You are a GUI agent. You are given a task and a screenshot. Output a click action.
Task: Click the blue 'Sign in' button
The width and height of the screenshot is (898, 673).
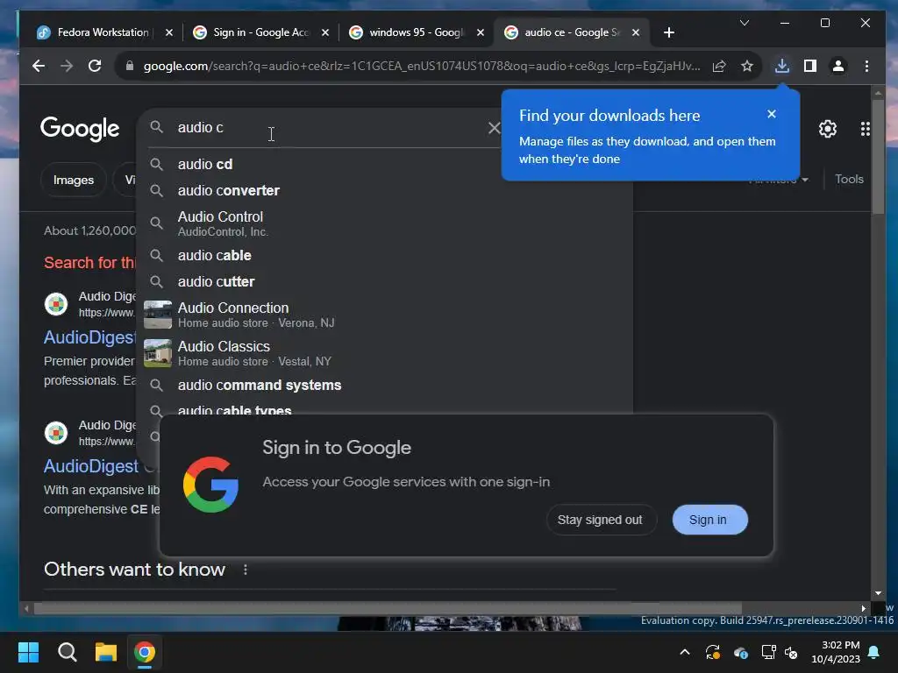(x=709, y=520)
